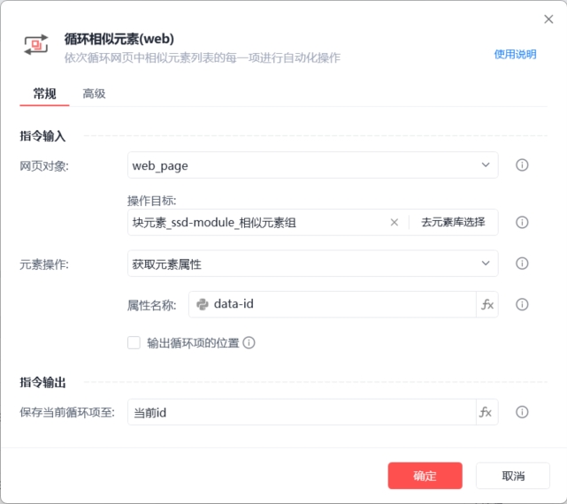The height and width of the screenshot is (504, 567).
Task: Click the info icon beside 保存当前循环项至 field
Action: [522, 412]
